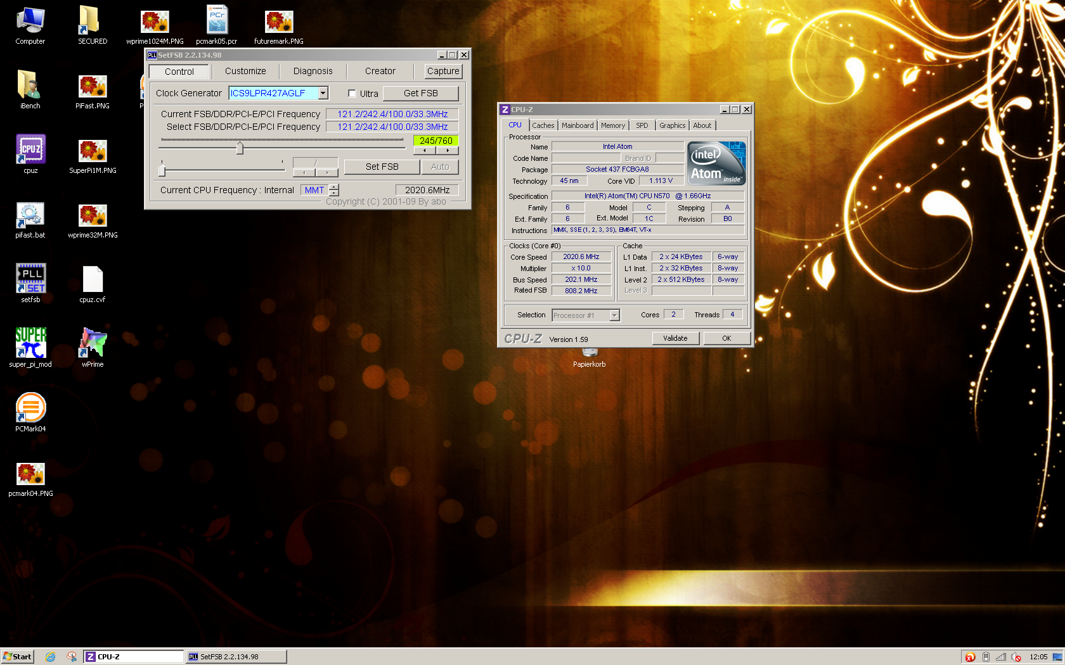Select SuperPi1M.PNG image icon
This screenshot has width=1065, height=665.
coord(93,155)
